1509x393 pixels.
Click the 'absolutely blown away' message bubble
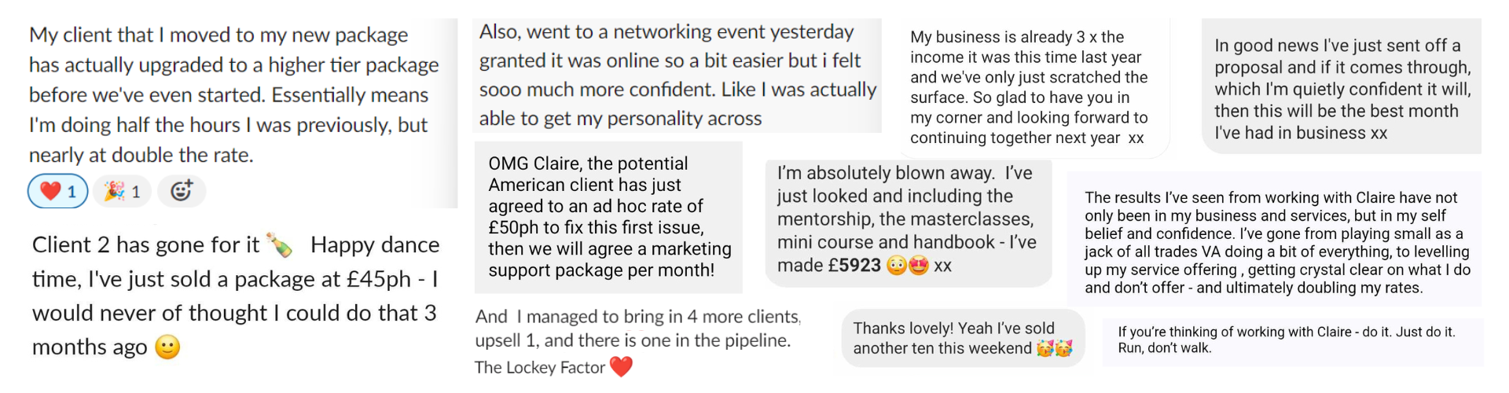(x=909, y=223)
